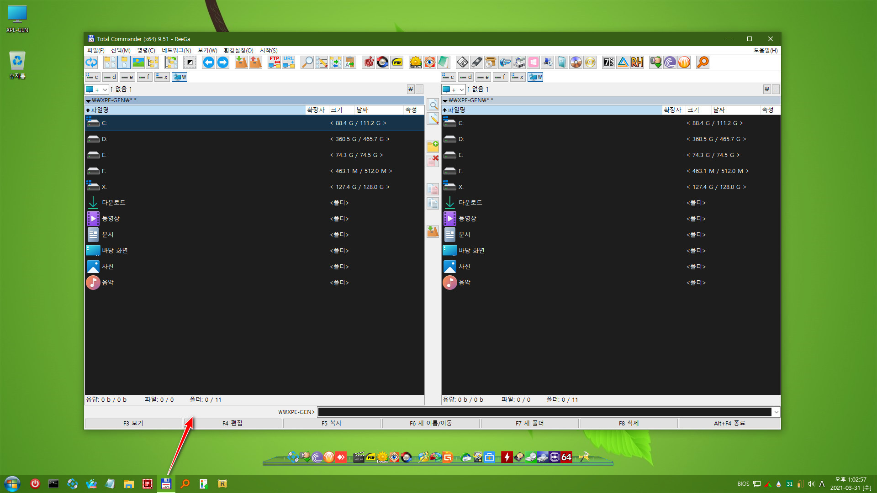Open the Multi-rename tool icon
The height and width of the screenshot is (493, 877).
[x=321, y=62]
